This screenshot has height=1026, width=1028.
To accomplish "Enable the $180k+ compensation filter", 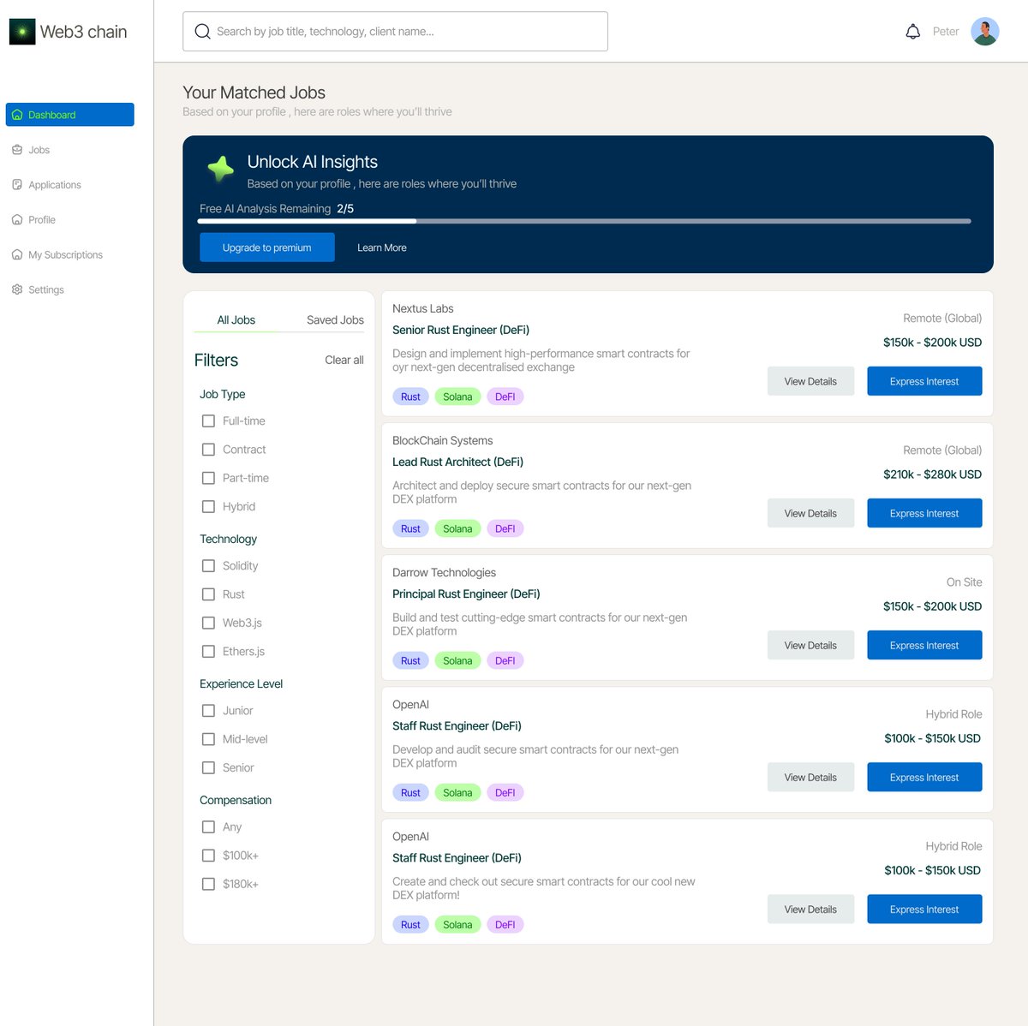I will (x=208, y=883).
